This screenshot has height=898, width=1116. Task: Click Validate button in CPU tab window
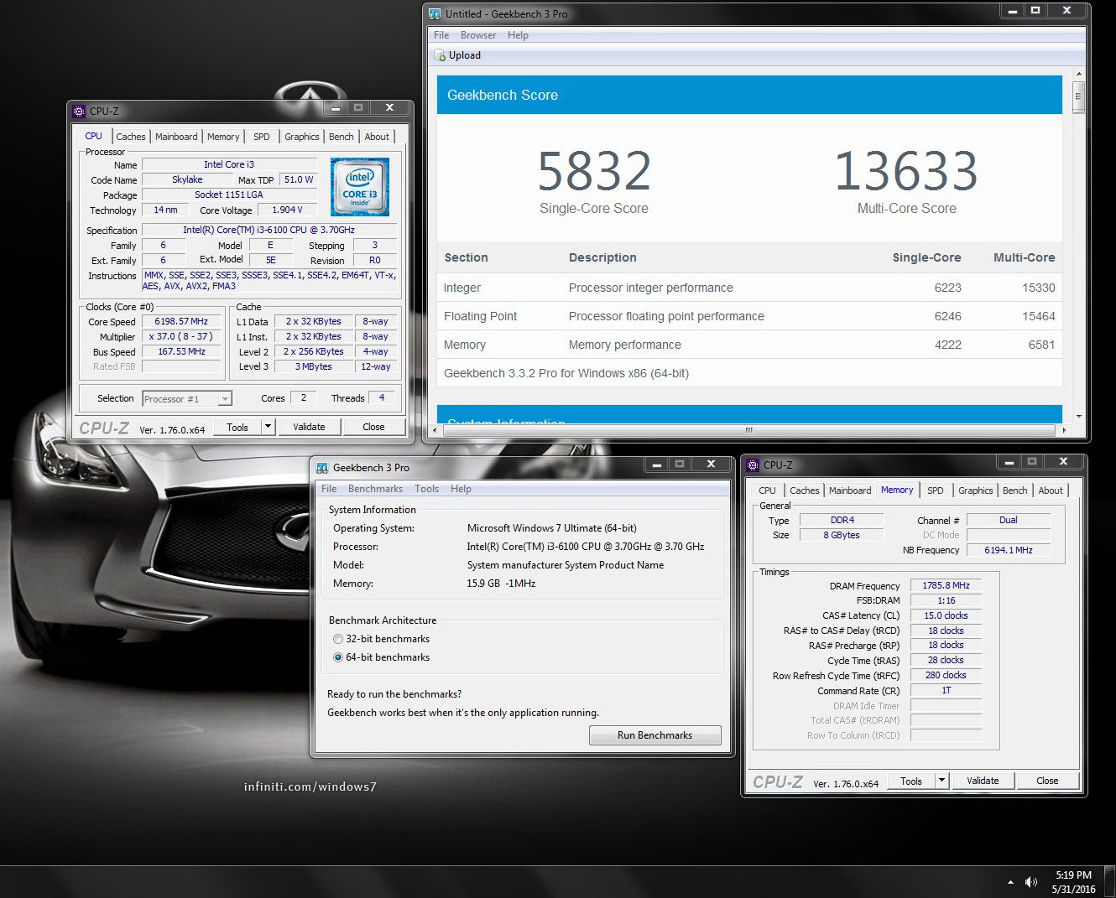point(309,427)
